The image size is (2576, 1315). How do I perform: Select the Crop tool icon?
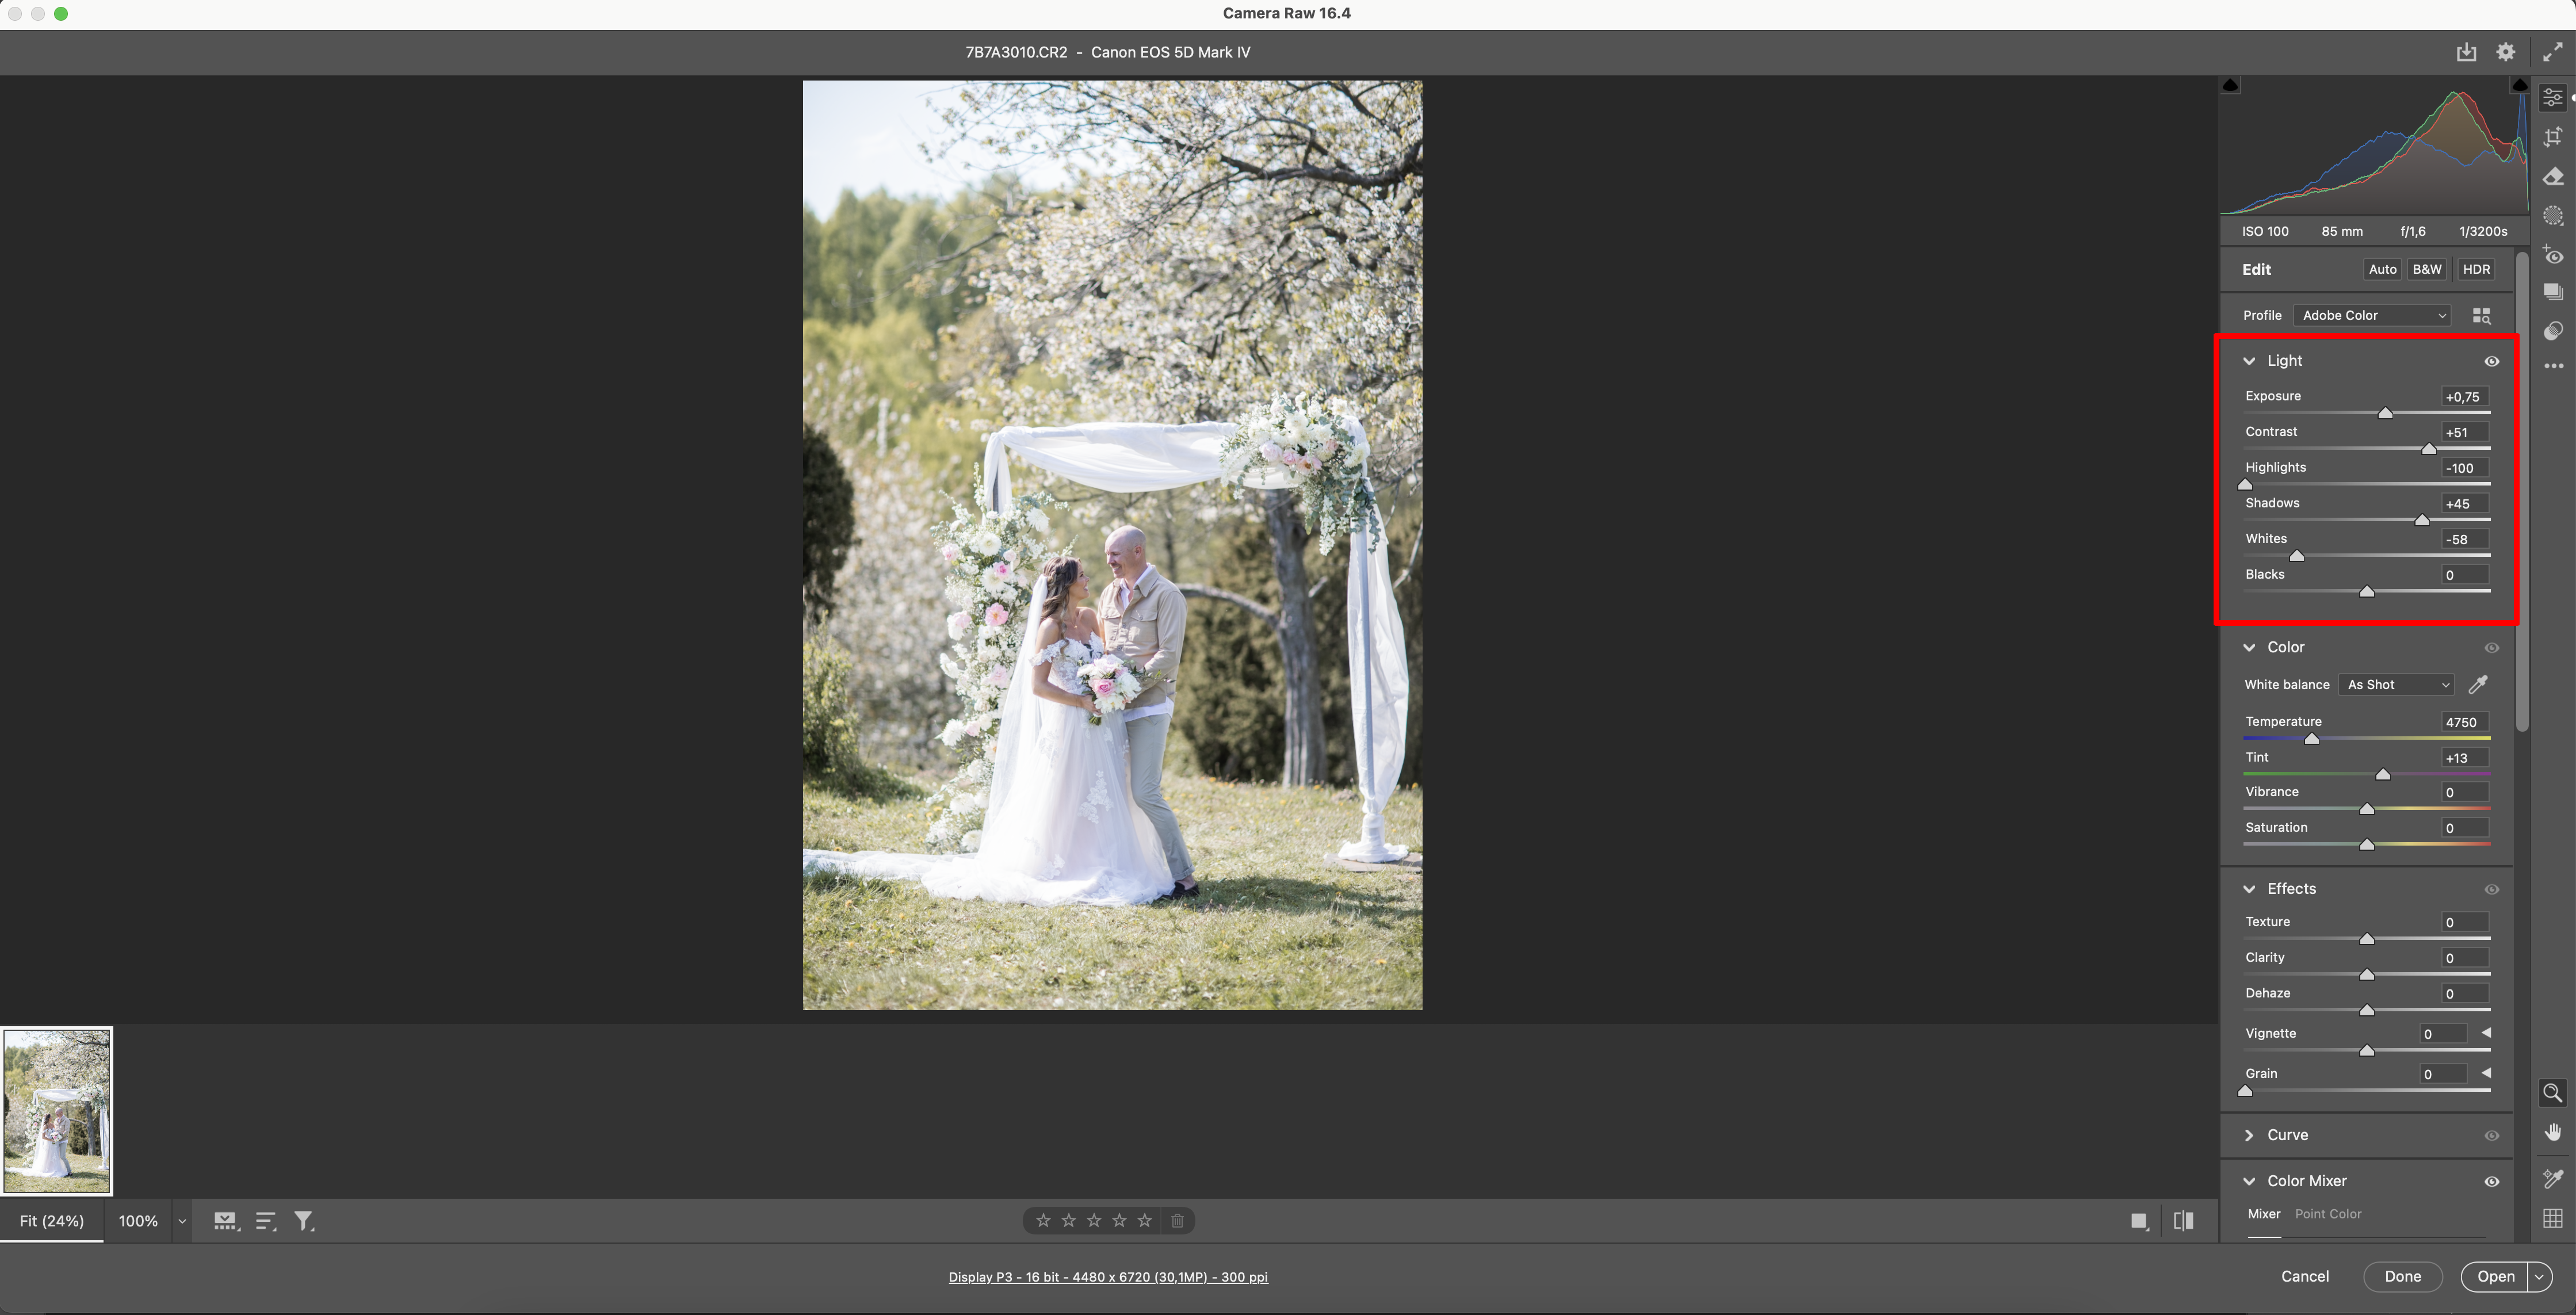2553,137
